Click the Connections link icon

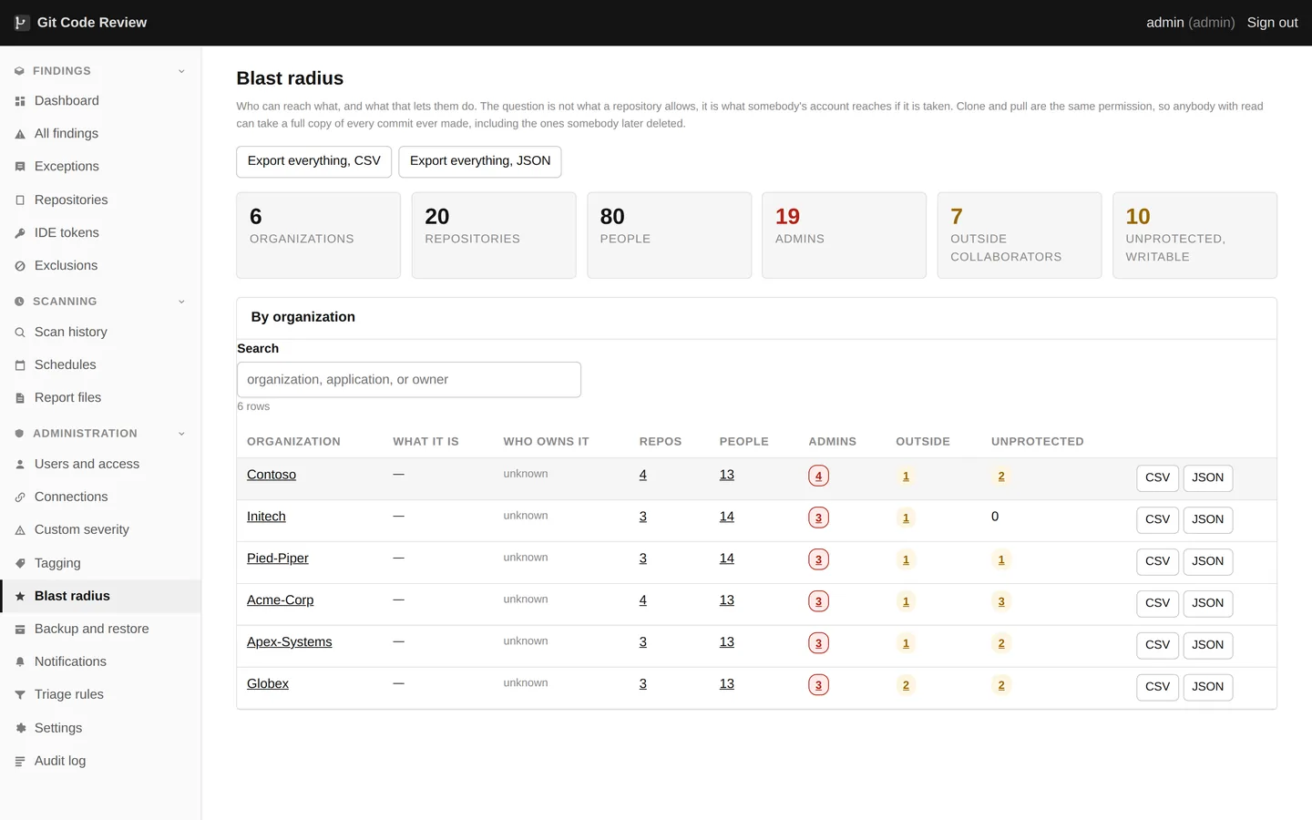(20, 497)
